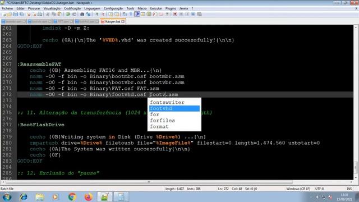The height and width of the screenshot is (202, 359).
Task: Open the Executar menu
Action: pos(156,8)
